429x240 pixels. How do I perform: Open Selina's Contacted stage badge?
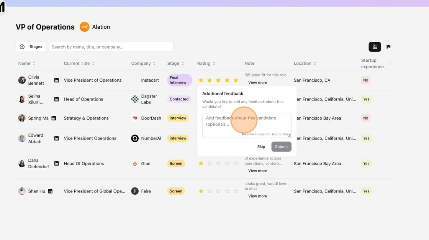179,99
